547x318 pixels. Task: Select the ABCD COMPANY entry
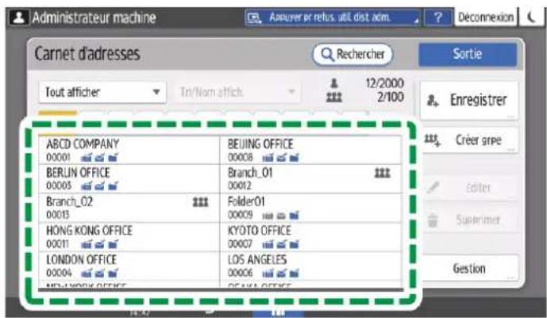tap(129, 150)
